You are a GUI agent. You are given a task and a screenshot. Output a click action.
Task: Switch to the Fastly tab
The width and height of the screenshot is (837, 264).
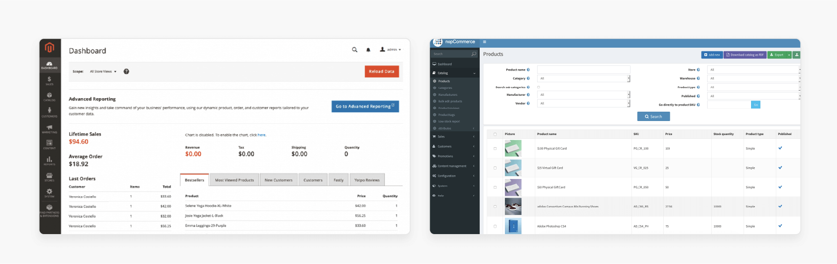339,180
